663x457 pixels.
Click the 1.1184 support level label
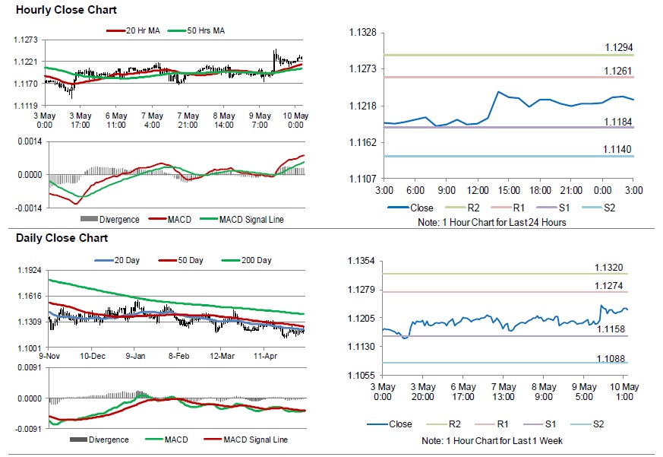[618, 122]
